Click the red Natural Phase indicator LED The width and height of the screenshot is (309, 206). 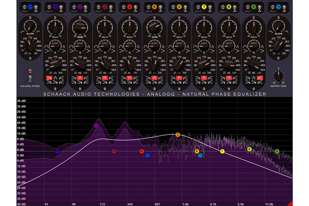pyautogui.click(x=30, y=71)
